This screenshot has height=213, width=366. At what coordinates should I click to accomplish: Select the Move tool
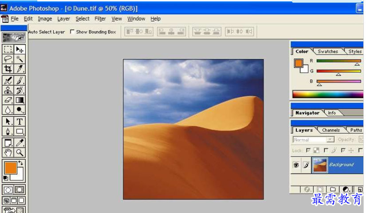point(20,49)
